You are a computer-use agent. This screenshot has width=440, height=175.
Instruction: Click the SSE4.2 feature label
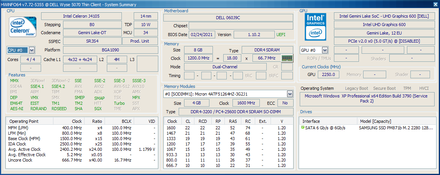(x=58, y=86)
